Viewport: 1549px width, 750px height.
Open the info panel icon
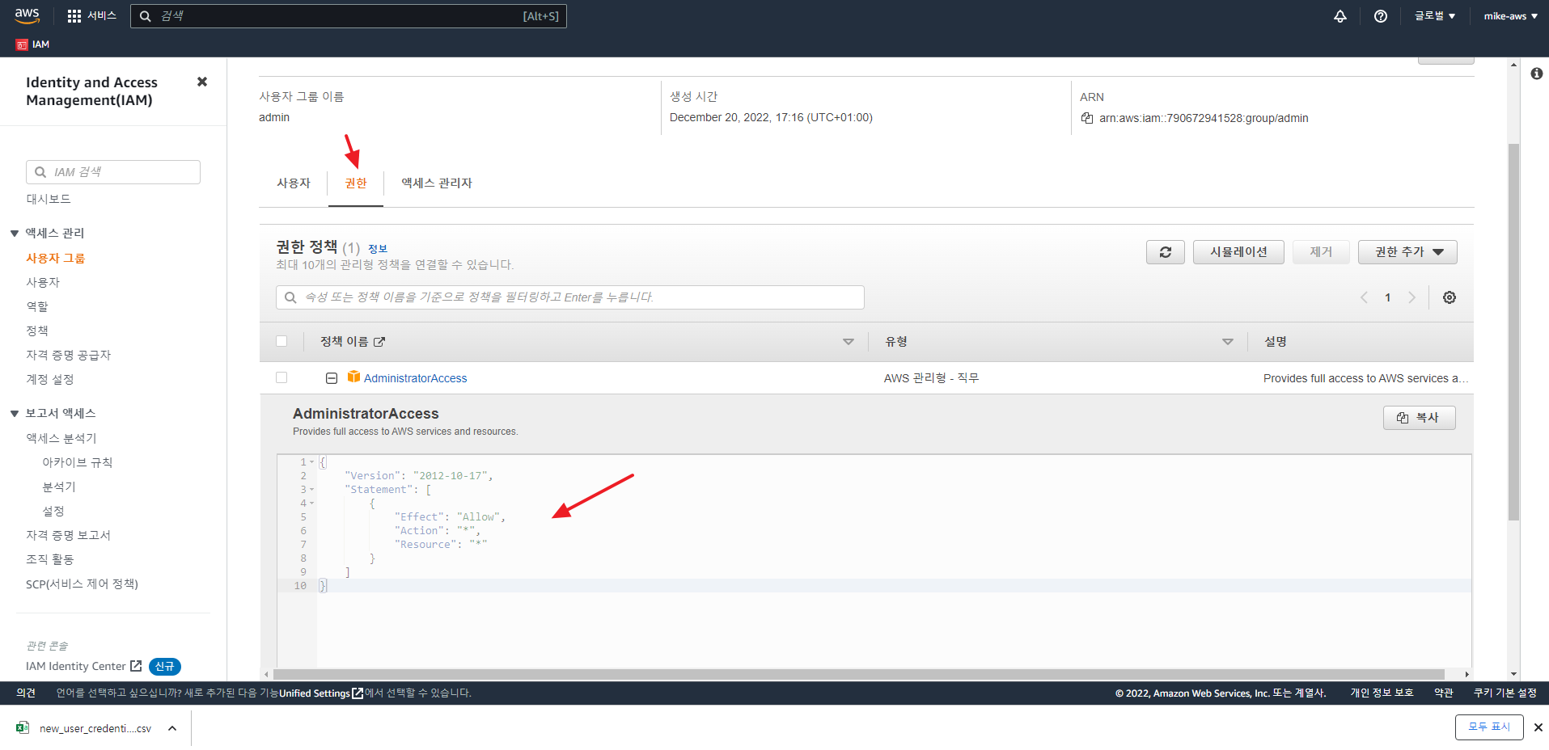1537,74
